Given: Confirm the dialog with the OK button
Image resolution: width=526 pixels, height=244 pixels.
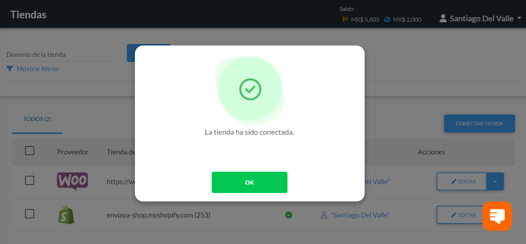Looking at the screenshot, I should pos(249,182).
